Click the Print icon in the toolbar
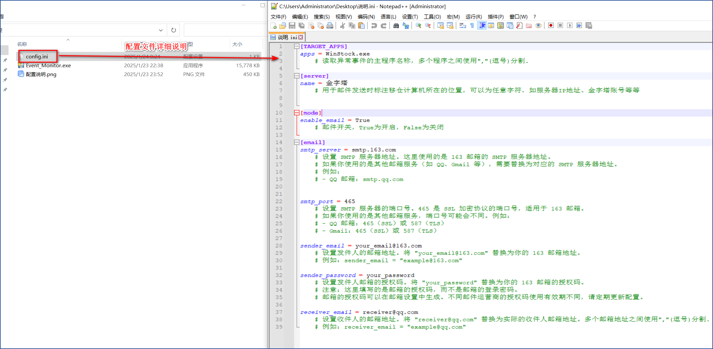Image resolution: width=713 pixels, height=349 pixels. coord(330,26)
